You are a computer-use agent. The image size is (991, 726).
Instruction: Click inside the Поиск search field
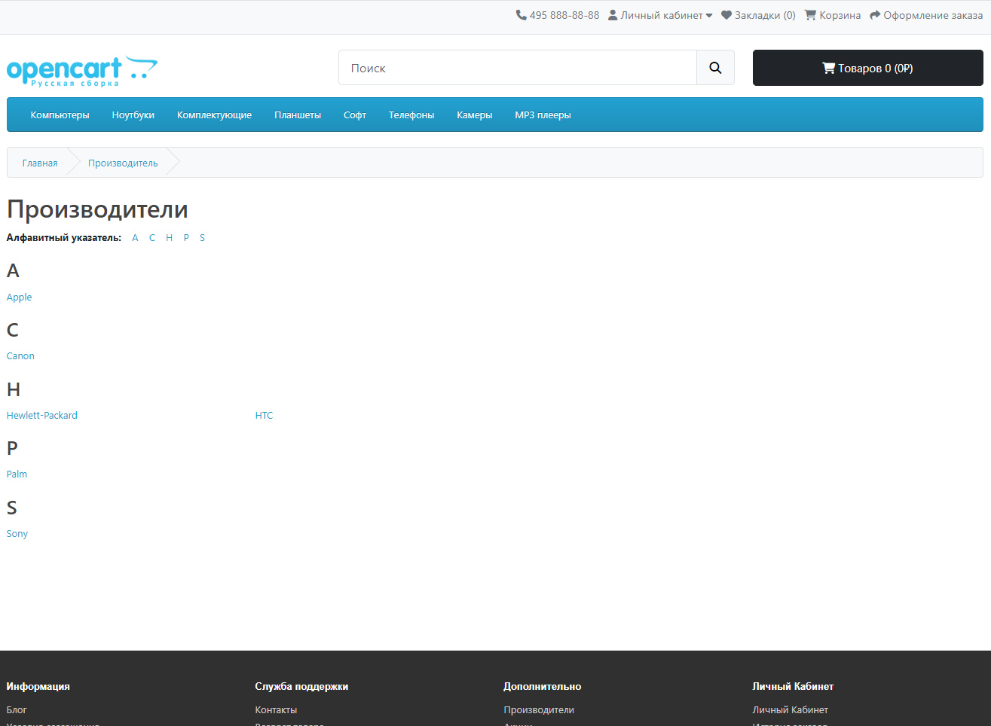click(518, 68)
